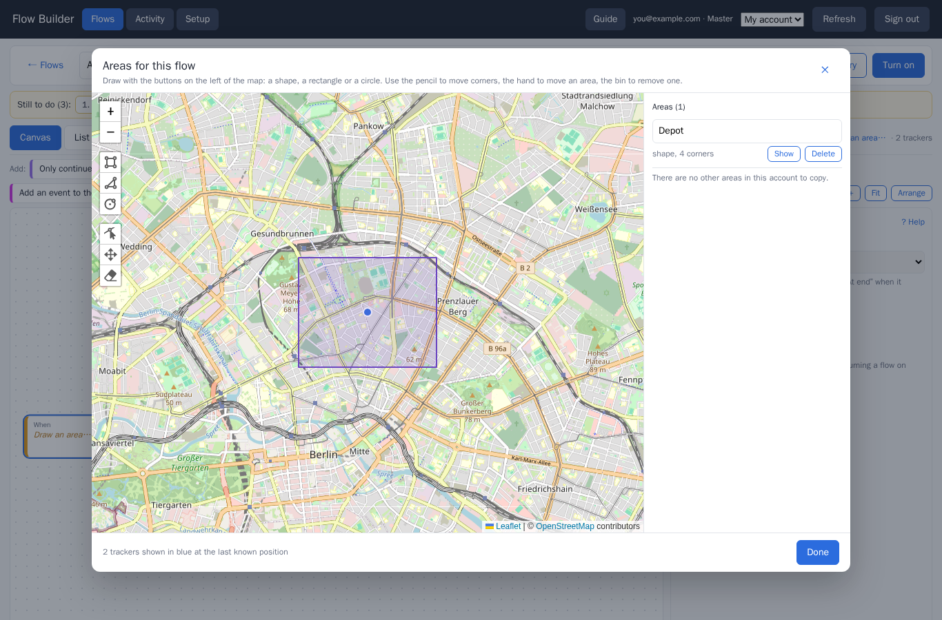Switch to the Activity tab
This screenshot has width=942, height=620.
(150, 19)
